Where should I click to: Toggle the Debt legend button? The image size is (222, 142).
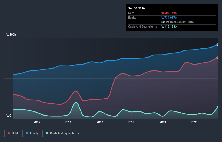[x=13, y=133]
